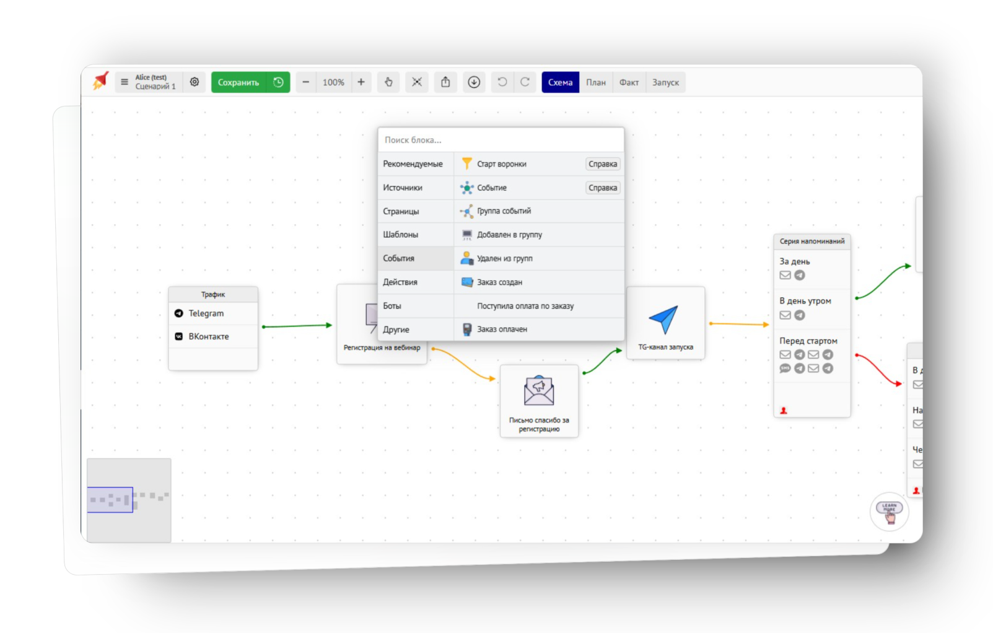This screenshot has width=993, height=633.
Task: Zoom in with the plus button
Action: [361, 82]
